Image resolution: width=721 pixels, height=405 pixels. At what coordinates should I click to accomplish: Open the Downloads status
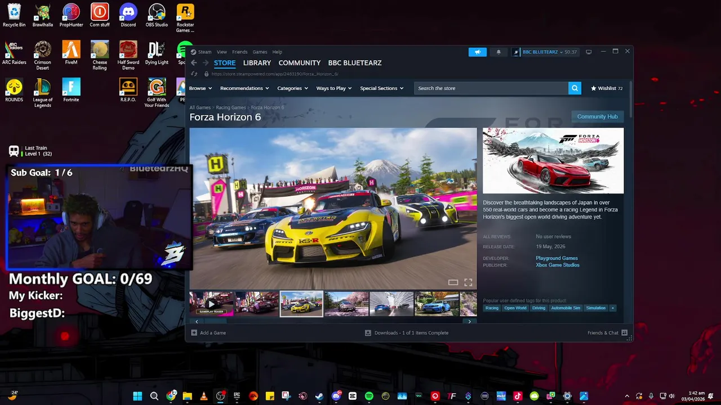[407, 332]
